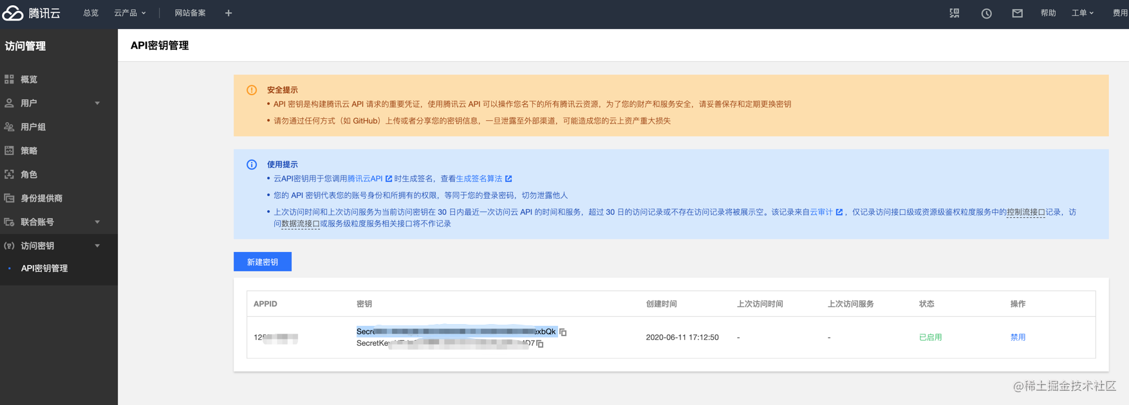Click the 用户 person icon
This screenshot has width=1129, height=405.
point(9,103)
